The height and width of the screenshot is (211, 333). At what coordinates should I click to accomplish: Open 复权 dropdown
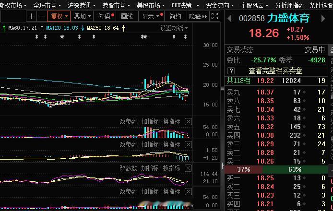click(59, 16)
